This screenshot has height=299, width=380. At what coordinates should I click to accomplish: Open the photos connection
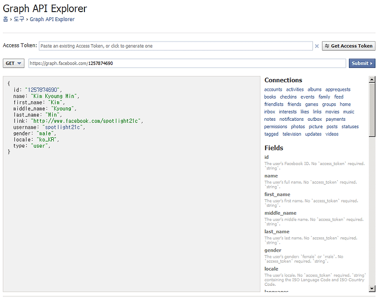tap(298, 127)
